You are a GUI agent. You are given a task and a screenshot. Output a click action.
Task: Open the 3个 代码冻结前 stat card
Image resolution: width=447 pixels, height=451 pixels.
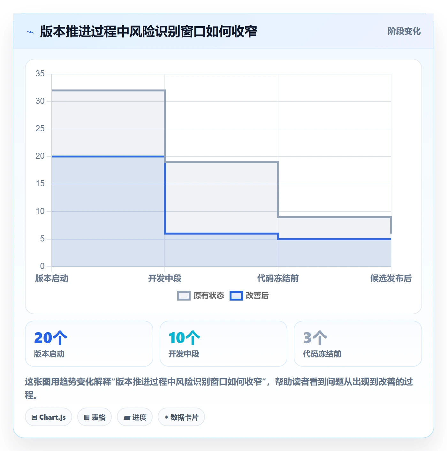coord(358,344)
